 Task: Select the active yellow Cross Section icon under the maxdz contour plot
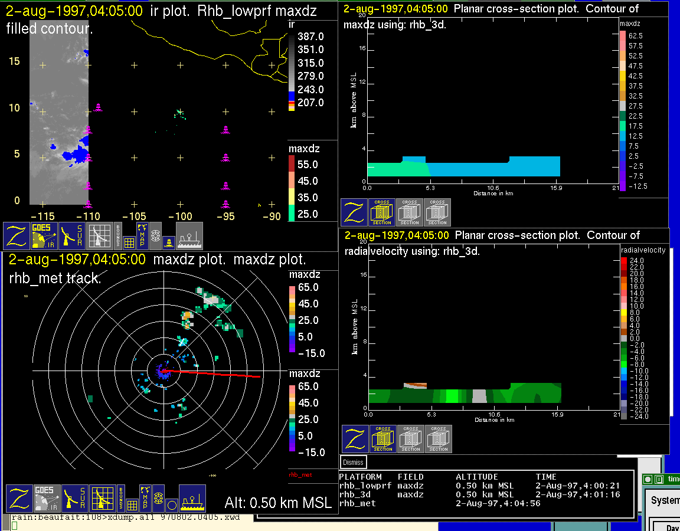pyautogui.click(x=382, y=212)
